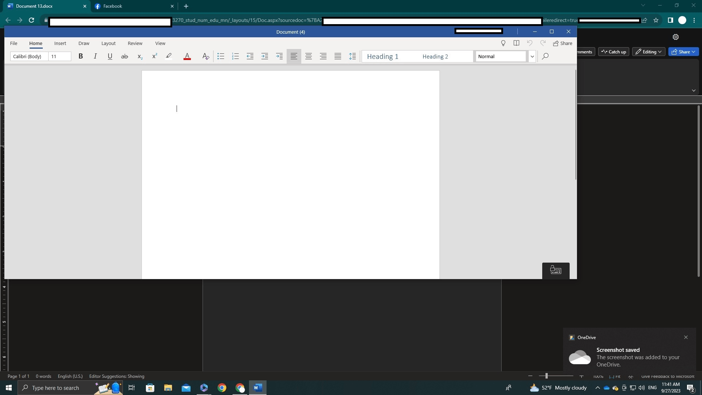Open the Insert ribbon tab
The height and width of the screenshot is (395, 702).
60,43
